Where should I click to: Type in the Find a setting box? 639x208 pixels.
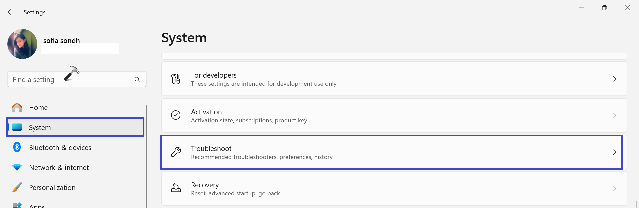coord(70,80)
